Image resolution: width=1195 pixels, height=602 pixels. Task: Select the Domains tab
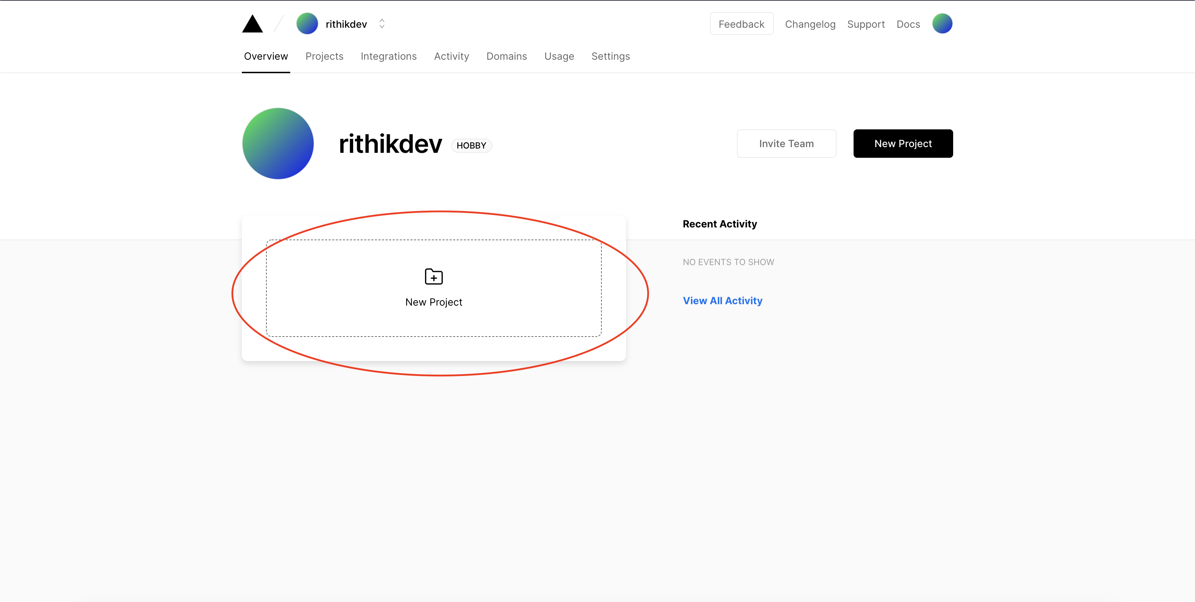[506, 56]
